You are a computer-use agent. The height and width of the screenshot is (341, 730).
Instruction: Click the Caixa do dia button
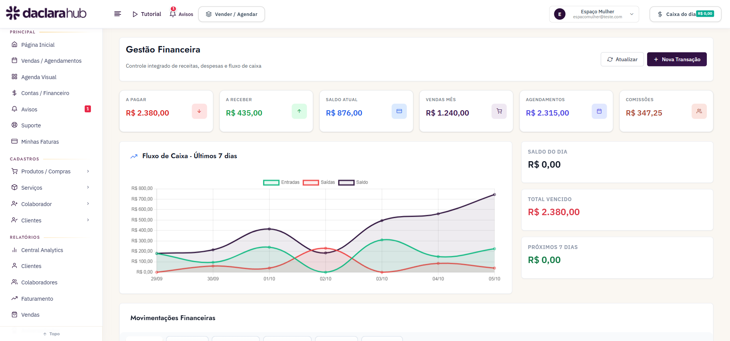point(686,14)
